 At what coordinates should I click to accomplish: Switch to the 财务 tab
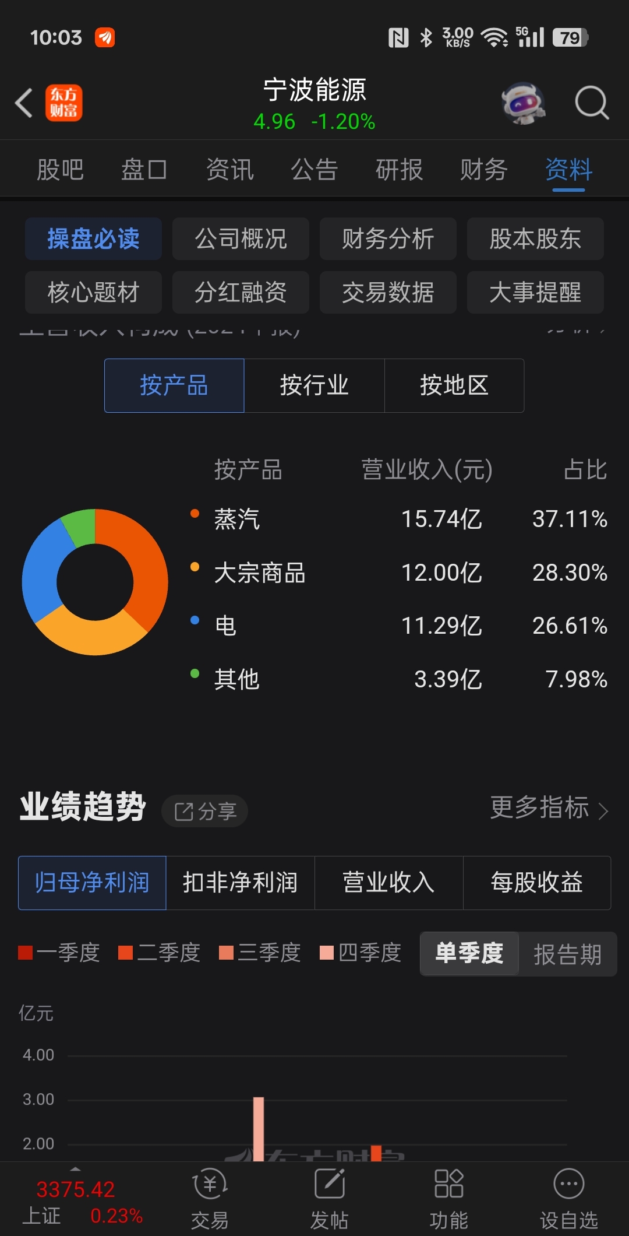pos(484,170)
